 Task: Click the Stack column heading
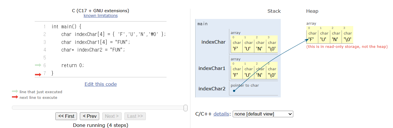click(x=274, y=11)
